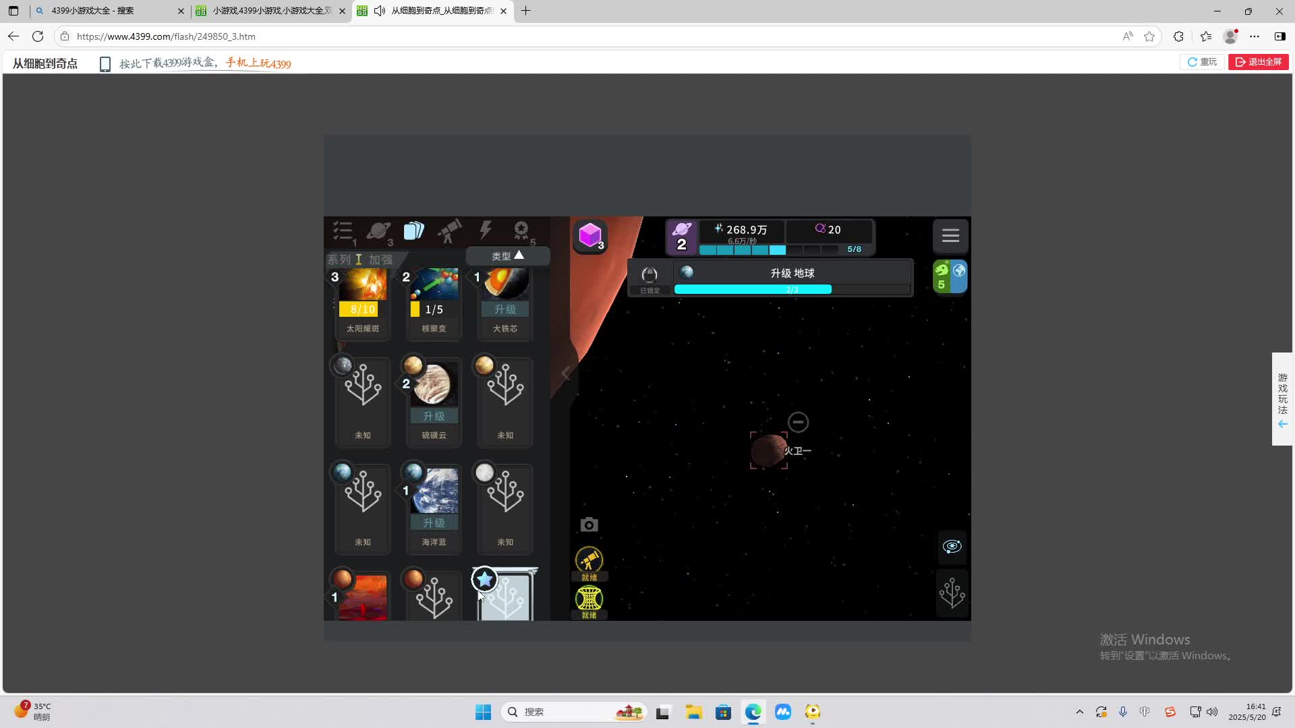Image resolution: width=1295 pixels, height=728 pixels.
Task: Click the pink cube inventory icon
Action: [590, 236]
